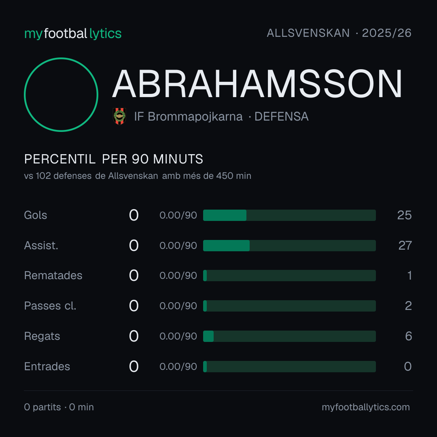Click the Assist. percentile value 27

point(405,246)
